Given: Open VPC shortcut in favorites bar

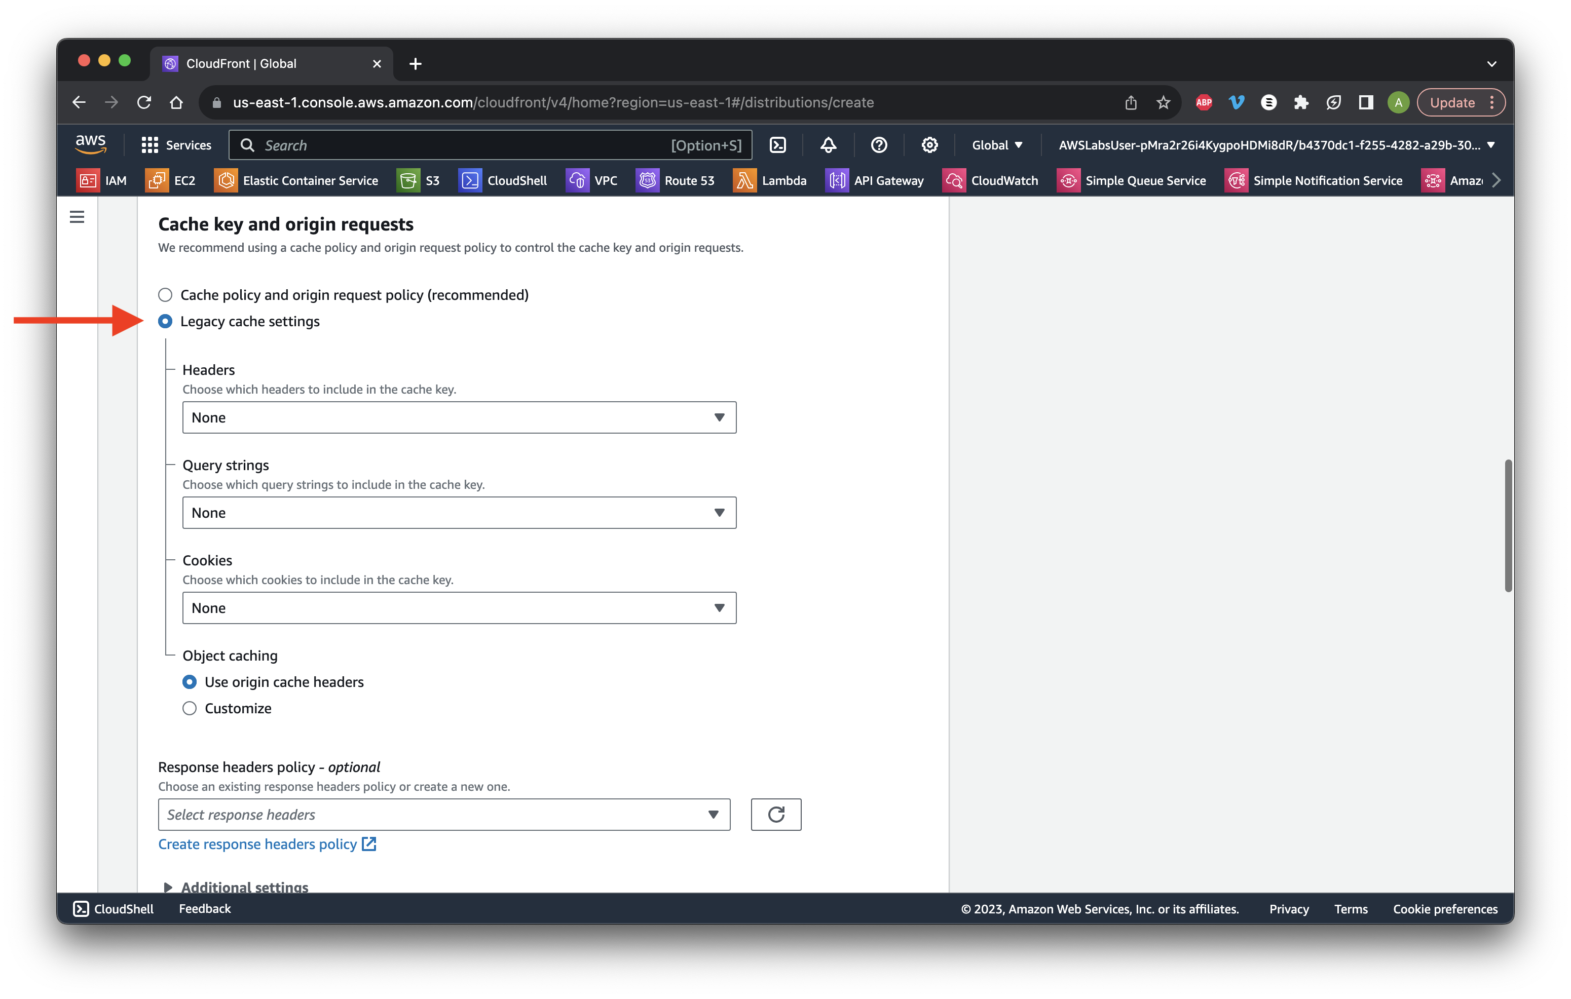Looking at the screenshot, I should point(592,181).
